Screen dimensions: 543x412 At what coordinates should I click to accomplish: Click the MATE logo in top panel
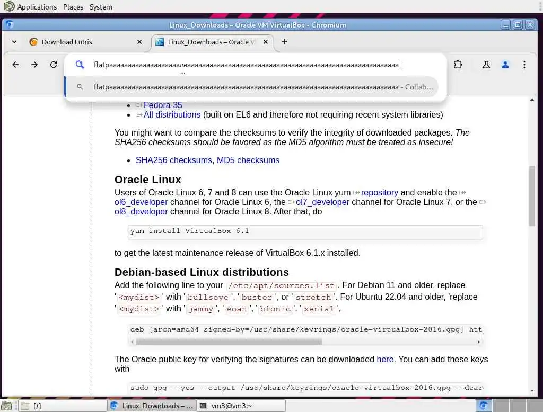point(9,6)
